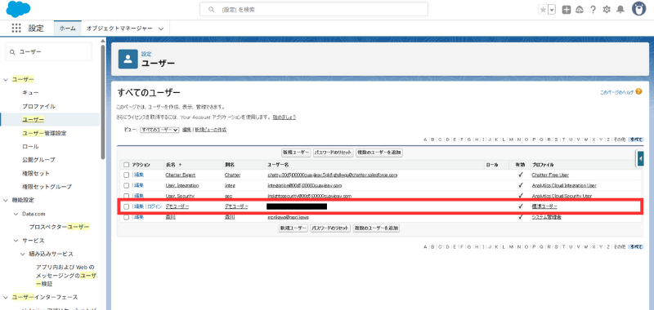Collapse the Data.com tree node
This screenshot has width=654, height=310.
16,214
